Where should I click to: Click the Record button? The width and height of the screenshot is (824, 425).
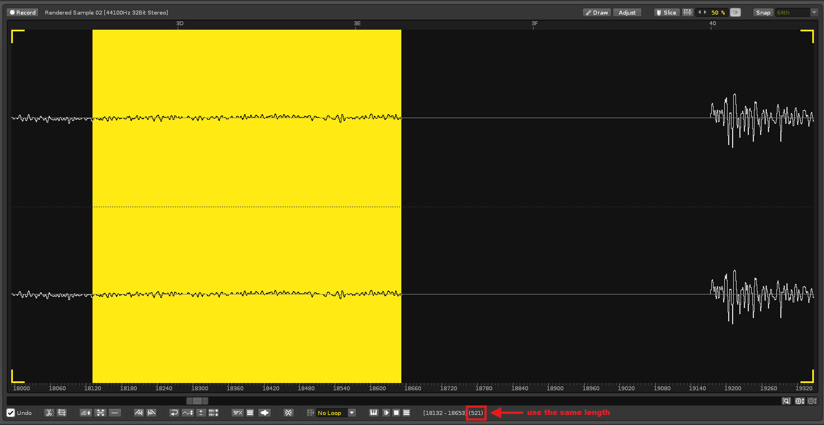[22, 12]
